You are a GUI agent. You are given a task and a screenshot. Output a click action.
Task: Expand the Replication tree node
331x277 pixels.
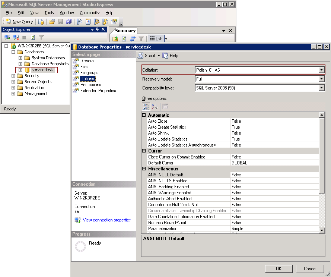13,88
